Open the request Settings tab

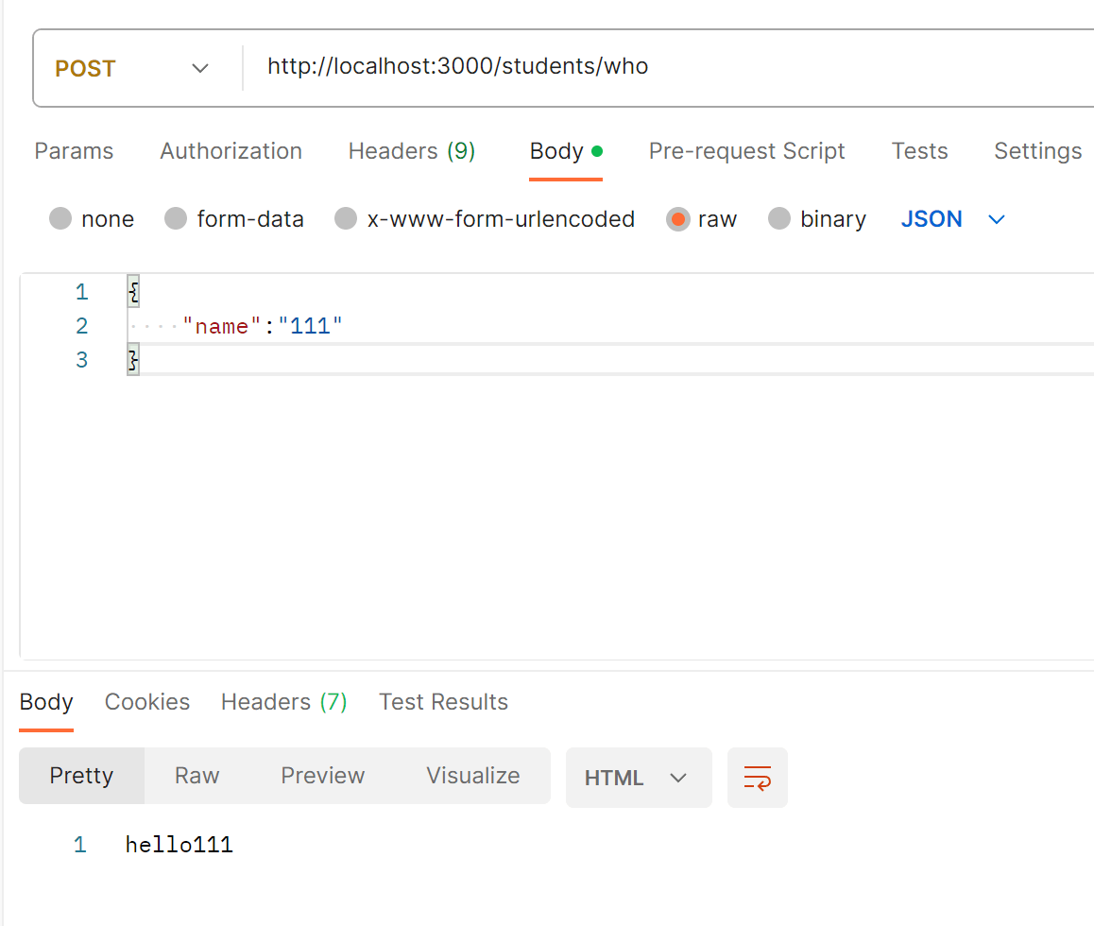coord(1037,151)
